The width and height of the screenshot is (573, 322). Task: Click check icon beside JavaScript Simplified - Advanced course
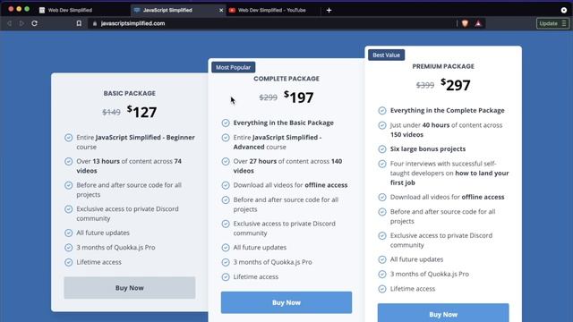pos(226,138)
